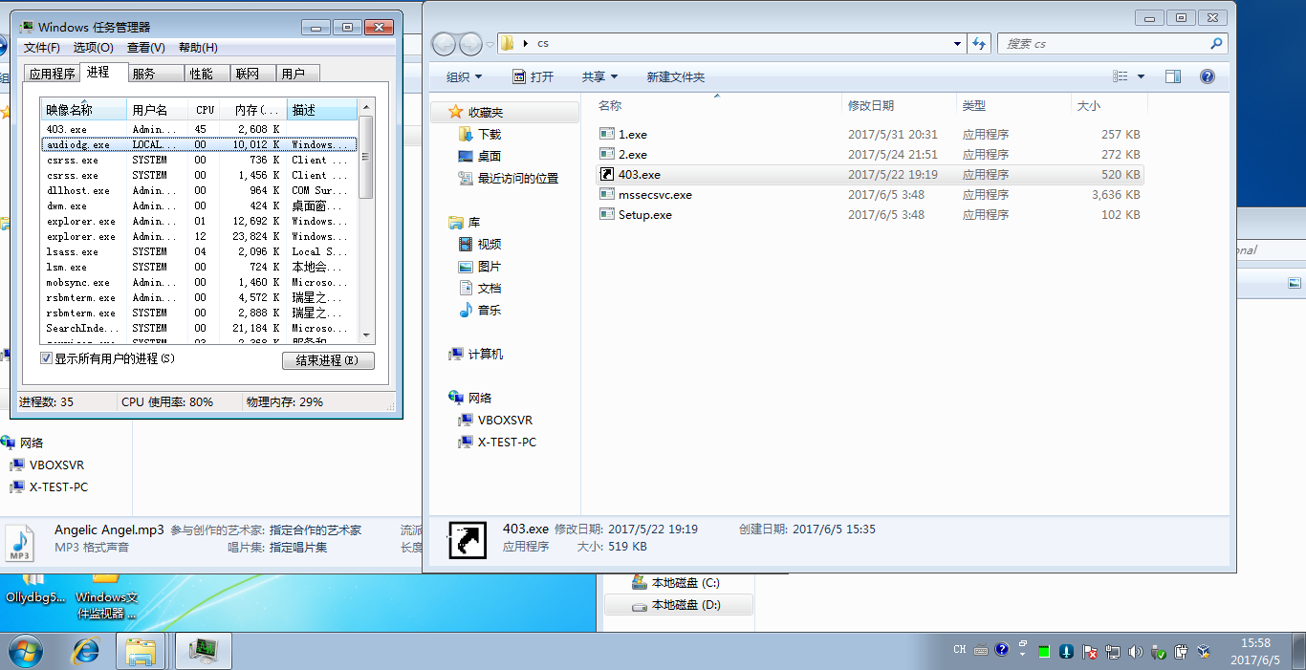Image resolution: width=1306 pixels, height=670 pixels.
Task: Open 图片 library
Action: tap(489, 267)
